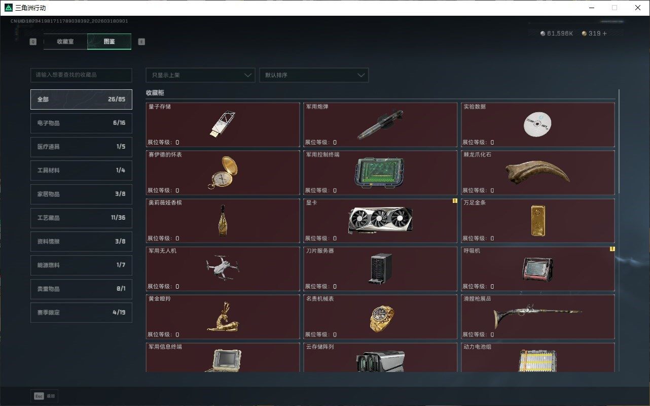Focus the 请输入想要查找的收藏品 search field
Viewport: 650px width, 406px height.
coord(81,75)
